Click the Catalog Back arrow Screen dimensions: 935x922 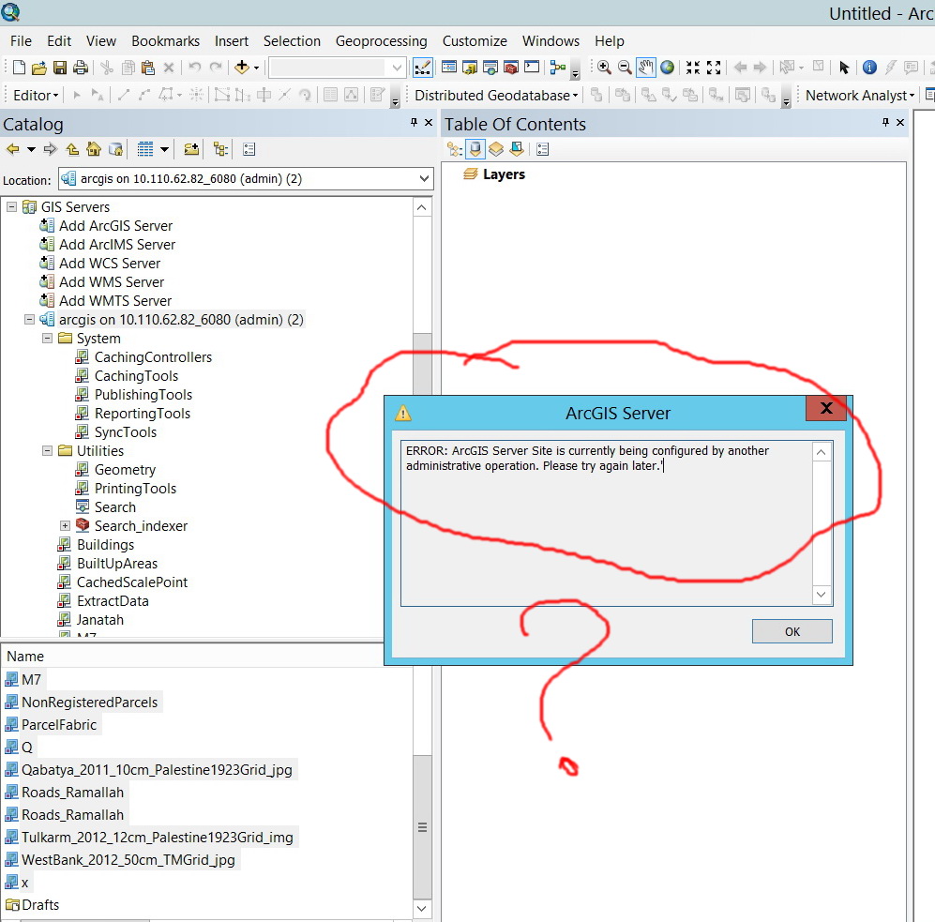coord(12,149)
